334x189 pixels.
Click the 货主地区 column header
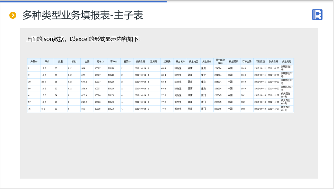(194, 62)
